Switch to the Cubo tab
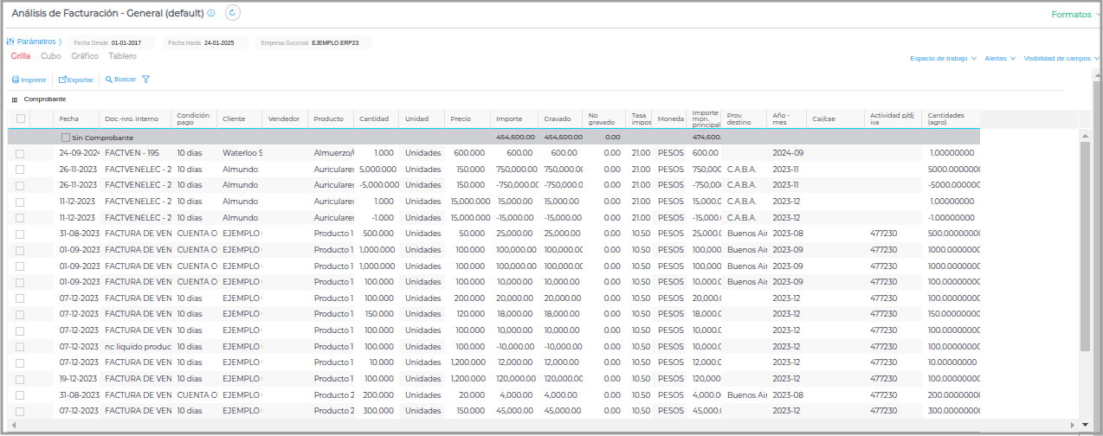This screenshot has height=436, width=1103. point(51,56)
